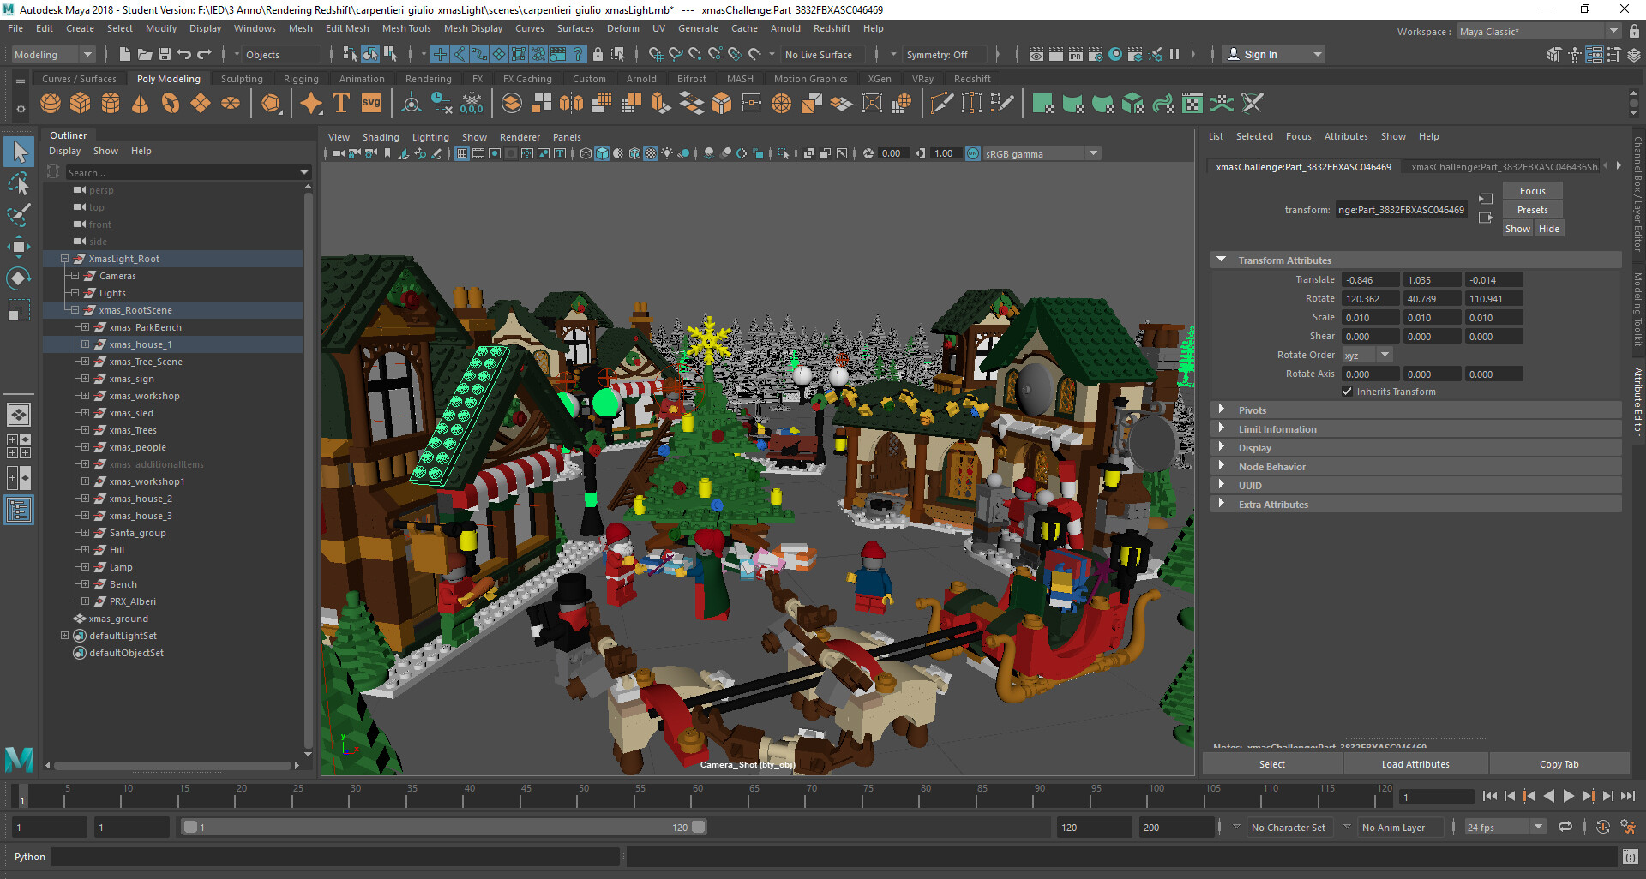Click the polygon Type text tool icon
1646x879 pixels.
click(x=340, y=104)
